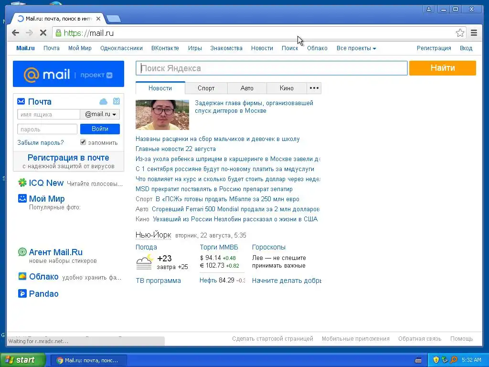Expand the @mail.ru domain dropdown
The width and height of the screenshot is (489, 367).
(100, 114)
